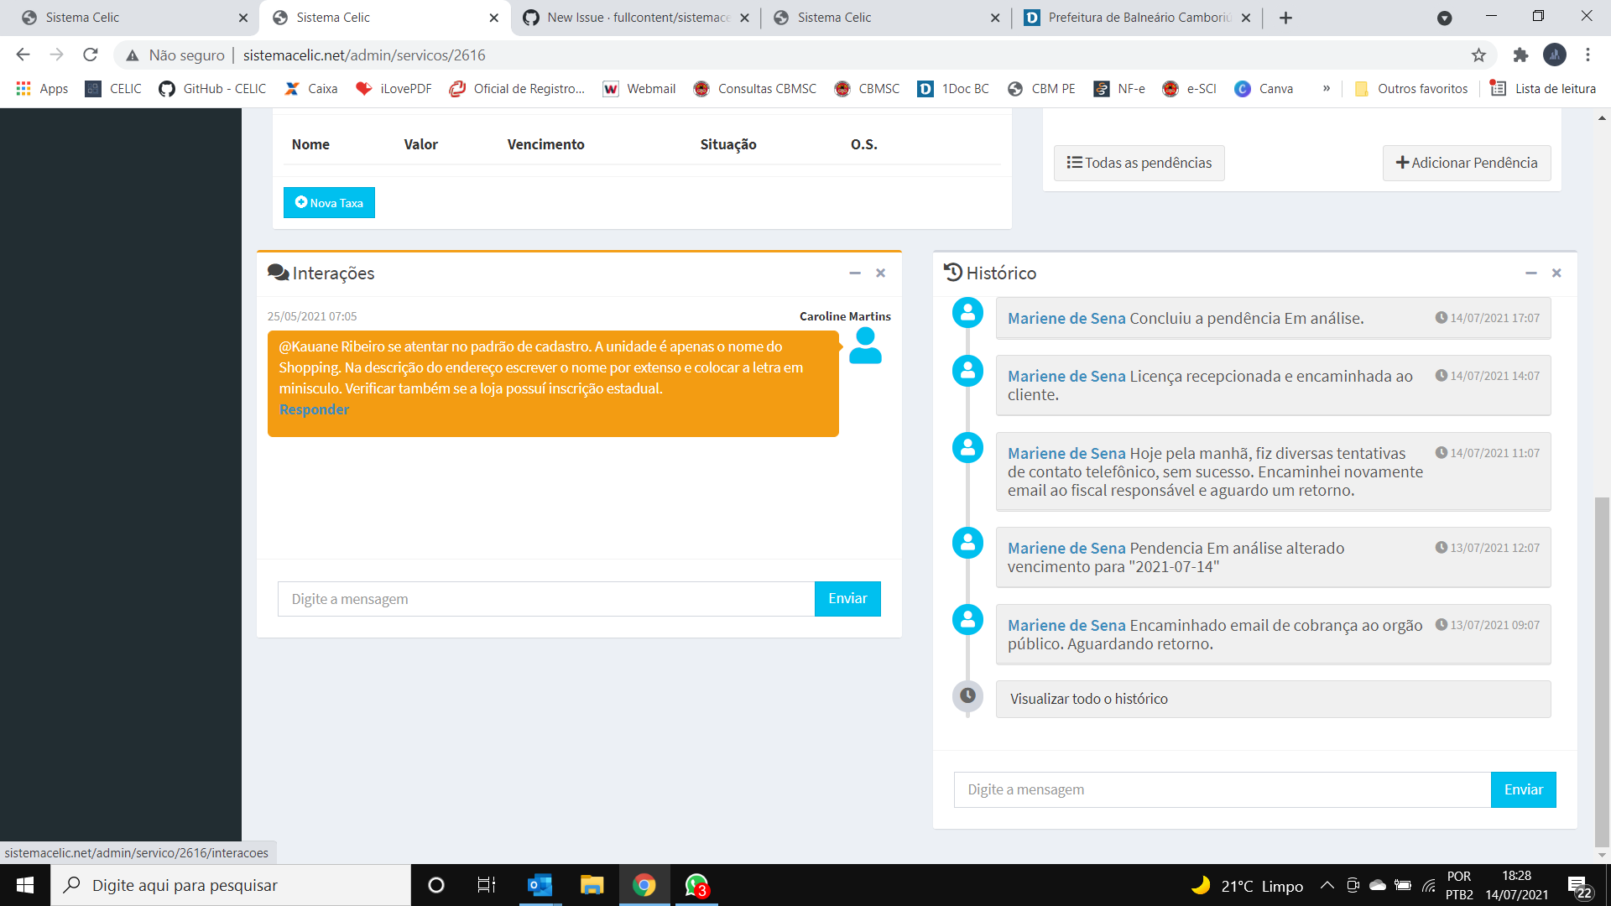1611x906 pixels.
Task: Click avatar beside 'Hoje pela manhã' entry
Action: click(967, 448)
